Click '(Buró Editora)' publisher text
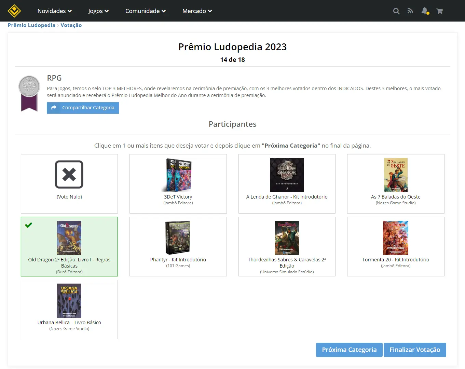 (x=69, y=272)
